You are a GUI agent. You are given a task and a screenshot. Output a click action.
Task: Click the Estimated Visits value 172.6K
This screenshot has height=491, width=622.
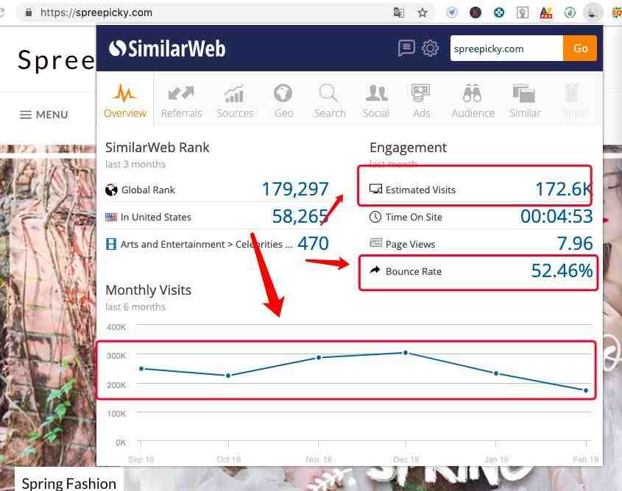point(563,189)
